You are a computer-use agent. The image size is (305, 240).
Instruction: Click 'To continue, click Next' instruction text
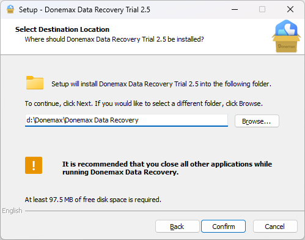pyautogui.click(x=144, y=103)
